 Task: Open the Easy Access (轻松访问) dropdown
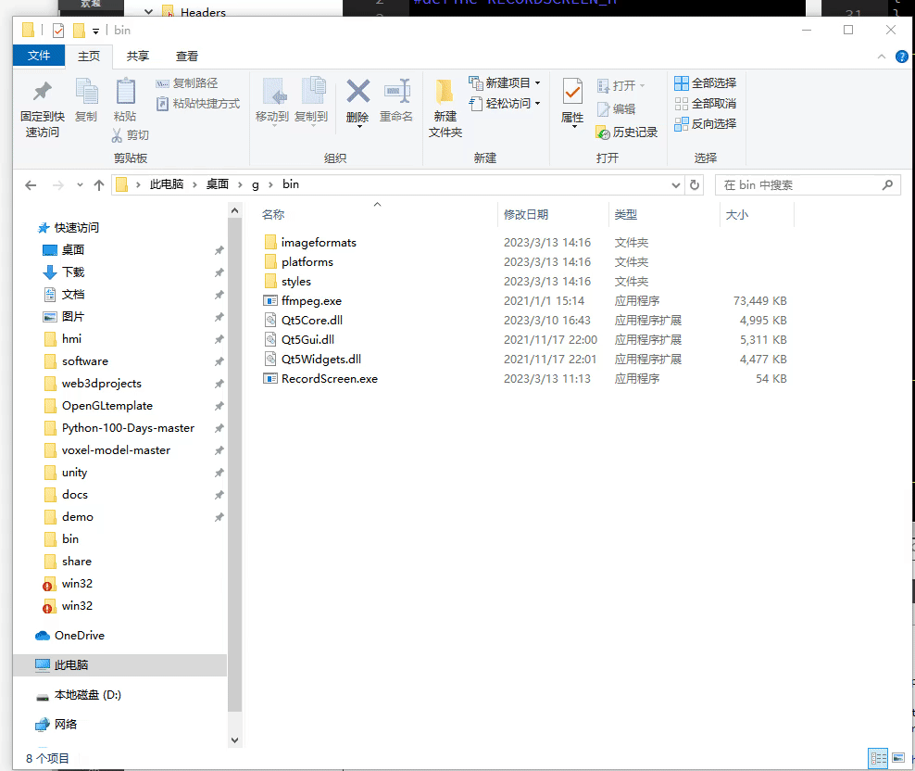click(x=507, y=104)
